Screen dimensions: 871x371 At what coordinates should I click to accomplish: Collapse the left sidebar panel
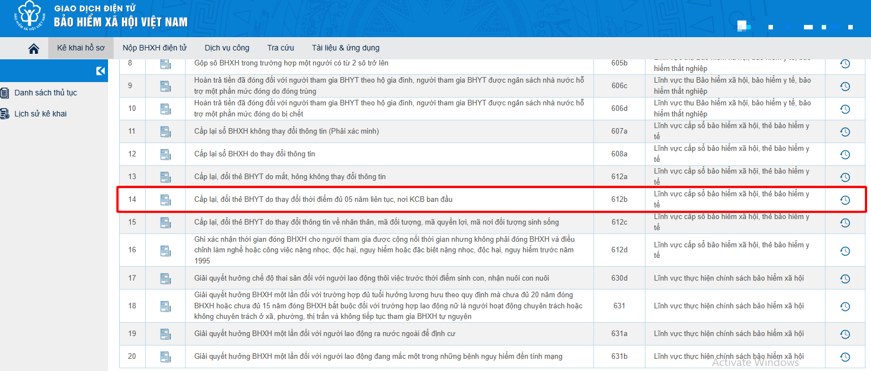point(100,70)
